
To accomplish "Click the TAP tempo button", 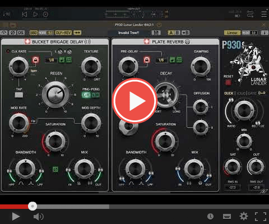I will coord(19,95).
